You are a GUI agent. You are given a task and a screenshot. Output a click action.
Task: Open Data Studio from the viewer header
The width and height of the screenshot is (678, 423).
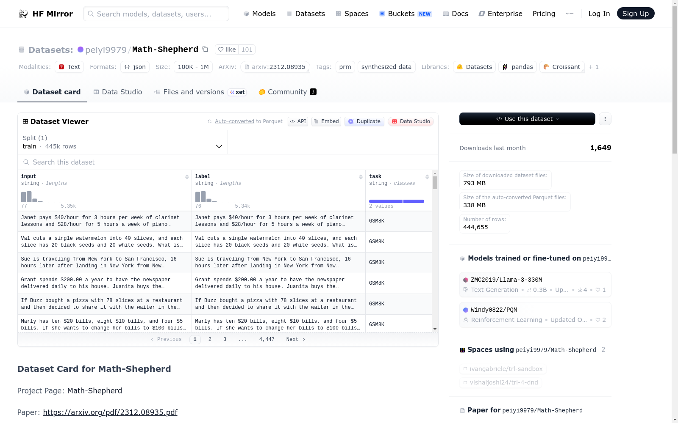point(411,121)
